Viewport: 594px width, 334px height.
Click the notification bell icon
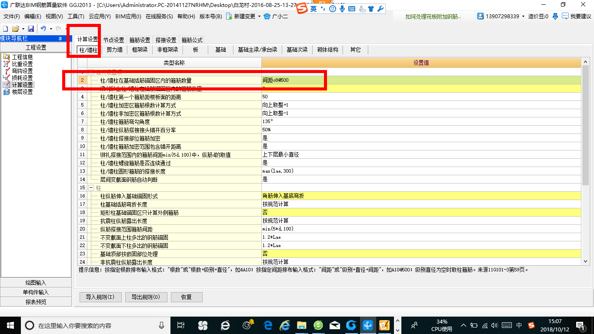[x=555, y=17]
